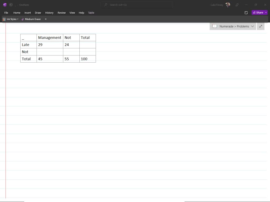Open the Draw ribbon tab
Viewport: 270px width, 202px height.
38,13
